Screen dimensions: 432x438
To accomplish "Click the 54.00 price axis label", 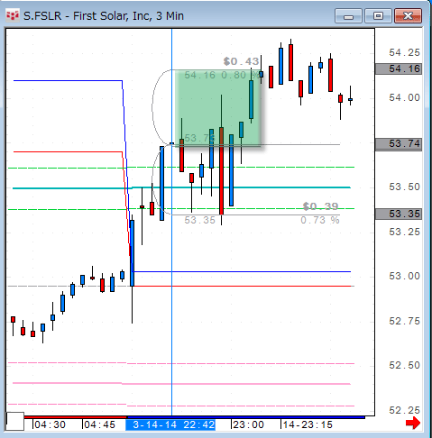I will 404,97.
